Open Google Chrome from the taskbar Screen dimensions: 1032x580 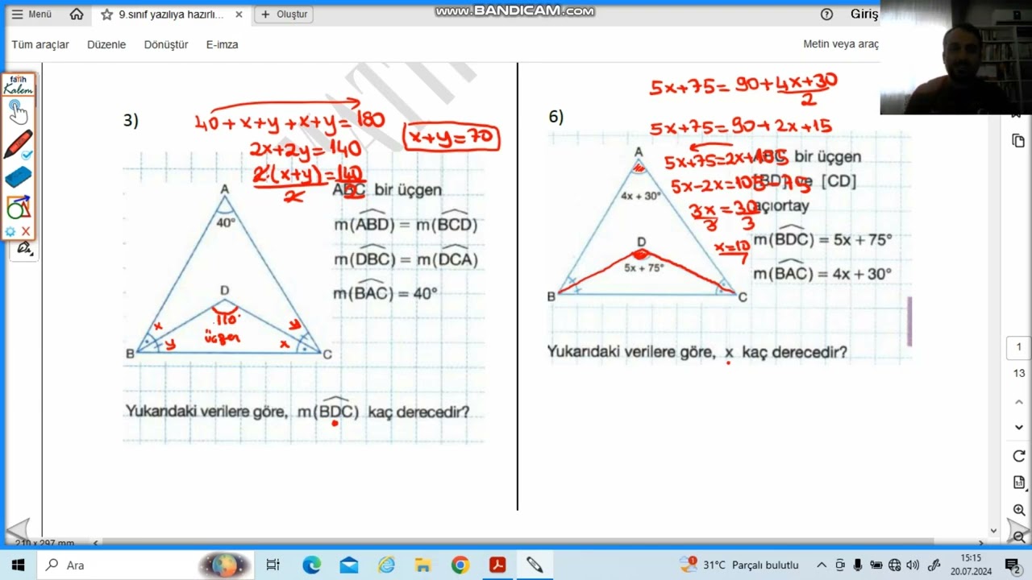pyautogui.click(x=460, y=565)
